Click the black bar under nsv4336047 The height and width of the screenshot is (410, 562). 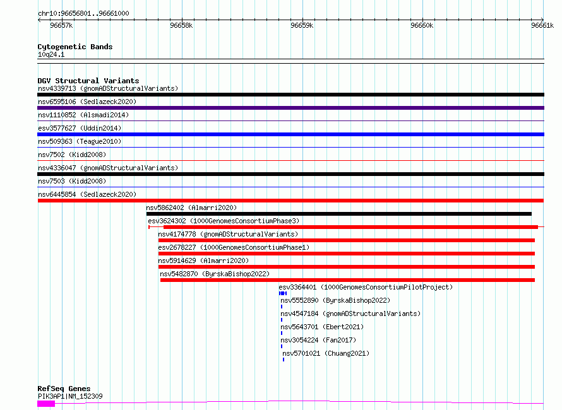point(290,174)
